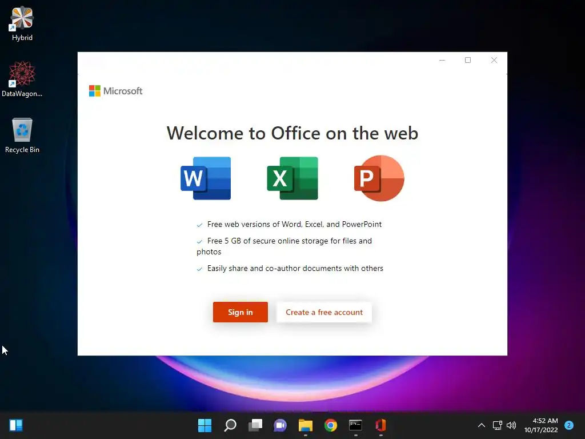Minimize the Office window
Viewport: 585px width, 439px height.
442,60
